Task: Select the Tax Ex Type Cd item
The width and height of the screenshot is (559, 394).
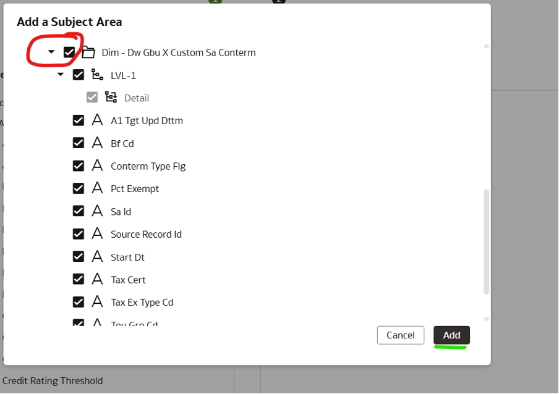Action: pyautogui.click(x=142, y=303)
